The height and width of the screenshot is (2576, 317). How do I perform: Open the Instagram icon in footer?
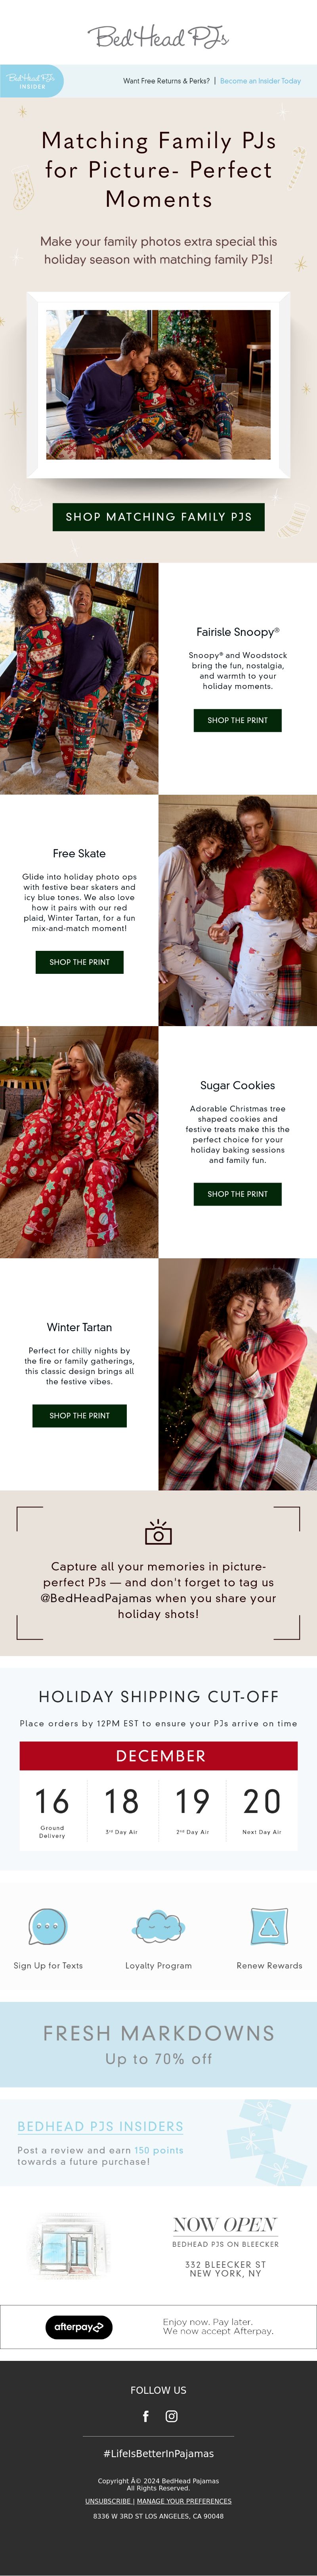171,2416
